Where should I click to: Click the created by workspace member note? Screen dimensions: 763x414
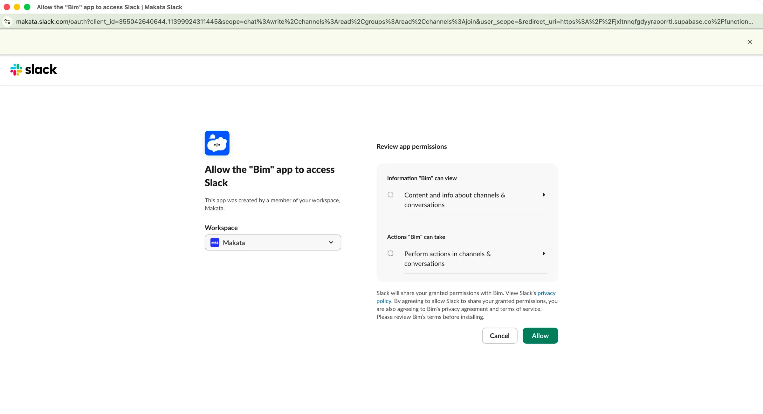pos(272,204)
